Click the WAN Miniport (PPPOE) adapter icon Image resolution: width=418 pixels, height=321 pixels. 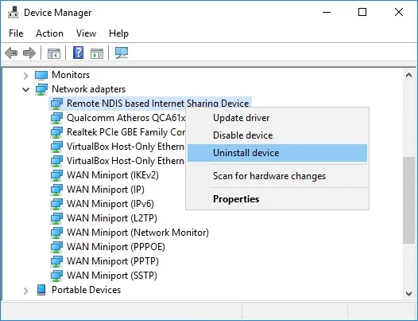pos(56,247)
